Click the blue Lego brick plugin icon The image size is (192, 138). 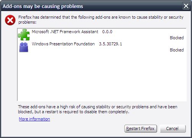(24, 47)
